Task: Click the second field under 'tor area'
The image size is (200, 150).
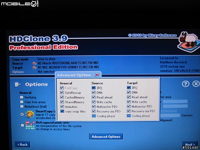Action: tap(175, 106)
